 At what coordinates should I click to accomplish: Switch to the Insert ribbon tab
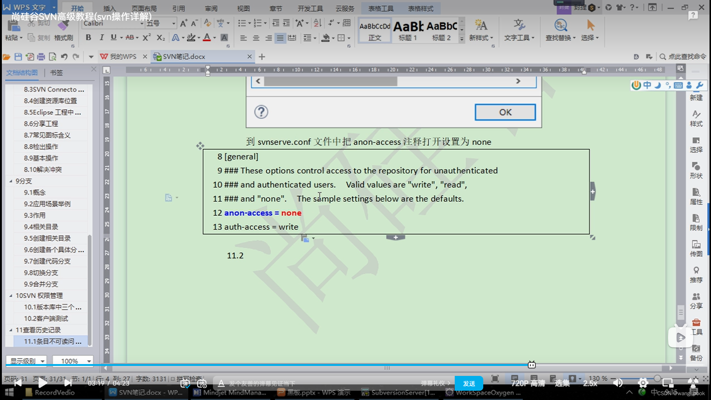(109, 9)
